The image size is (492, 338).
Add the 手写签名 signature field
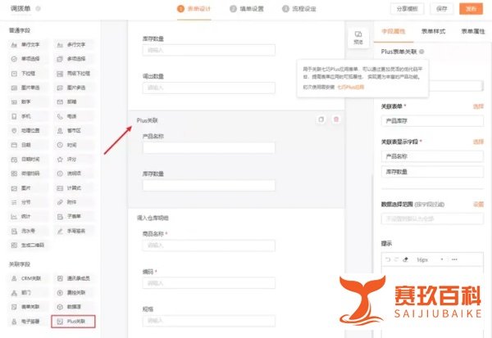pos(74,231)
